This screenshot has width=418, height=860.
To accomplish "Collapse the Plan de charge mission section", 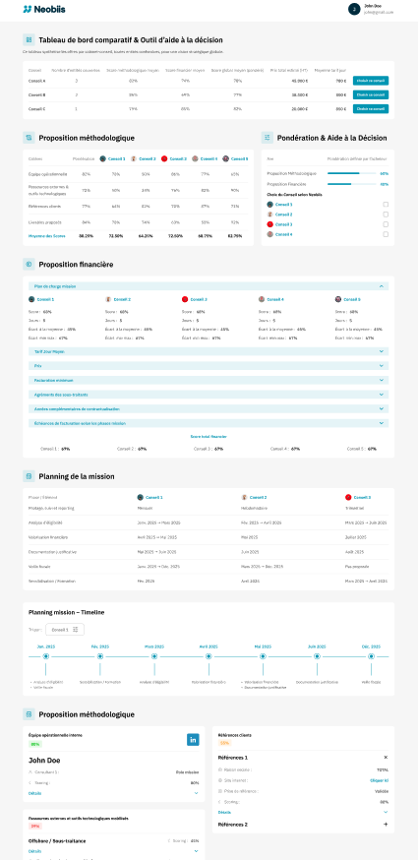I will pyautogui.click(x=382, y=286).
